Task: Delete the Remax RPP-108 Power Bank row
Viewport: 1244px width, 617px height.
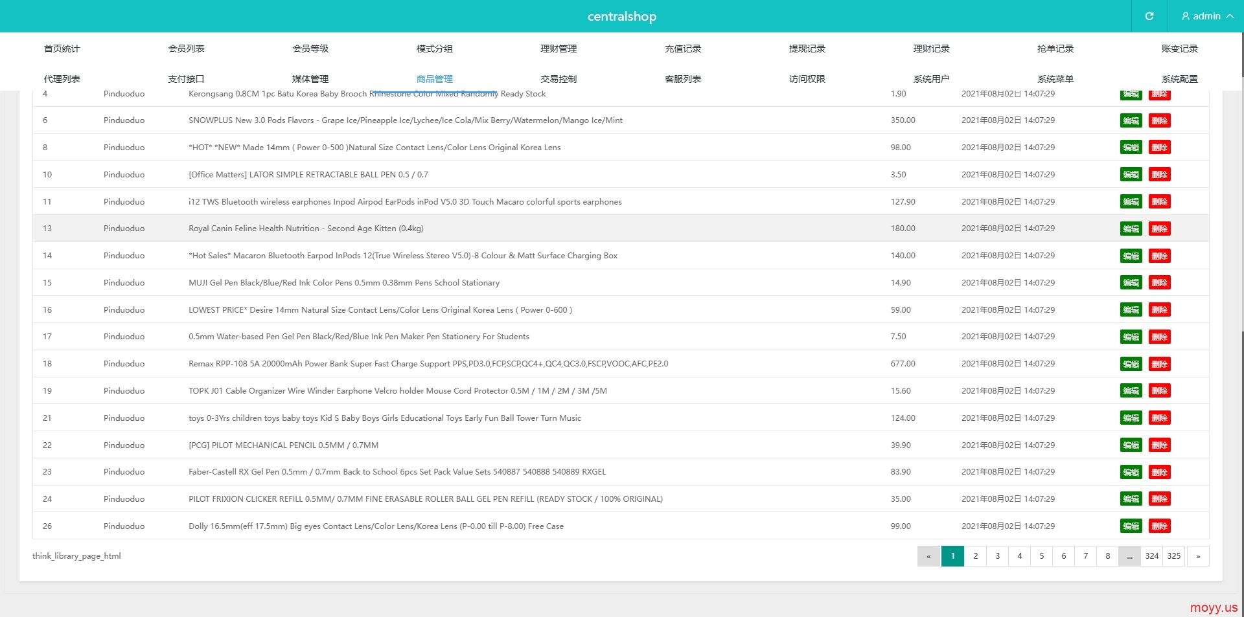Action: click(1160, 364)
